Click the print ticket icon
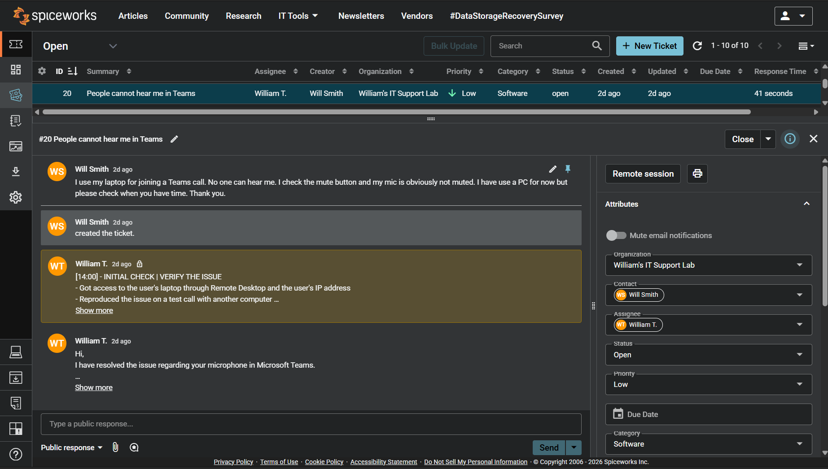The width and height of the screenshot is (828, 469). (x=697, y=174)
